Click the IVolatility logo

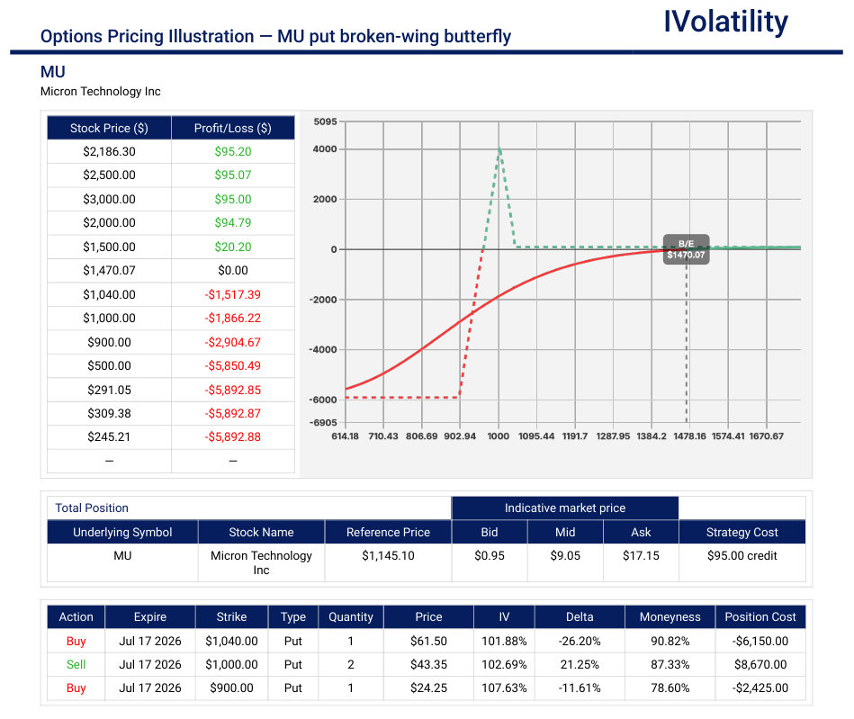(725, 22)
